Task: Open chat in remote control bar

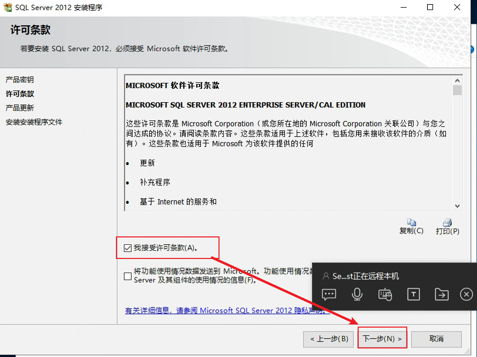Action: pos(329,294)
